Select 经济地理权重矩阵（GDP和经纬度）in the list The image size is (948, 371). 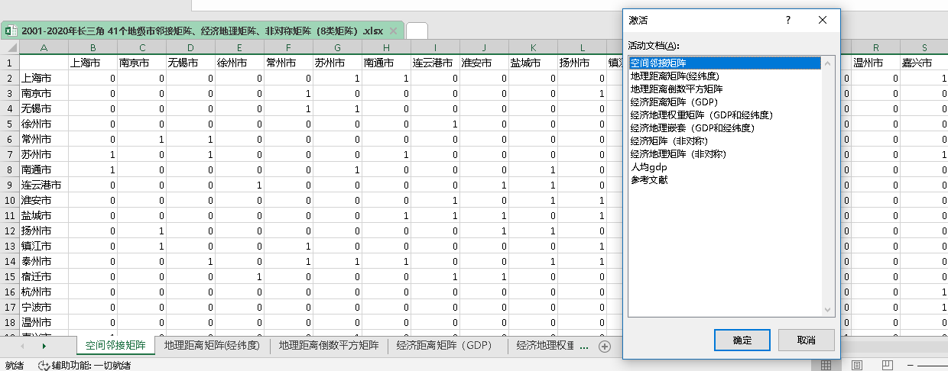[724, 115]
